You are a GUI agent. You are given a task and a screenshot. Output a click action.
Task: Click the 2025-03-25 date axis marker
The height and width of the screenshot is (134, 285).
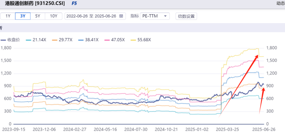[230, 130]
